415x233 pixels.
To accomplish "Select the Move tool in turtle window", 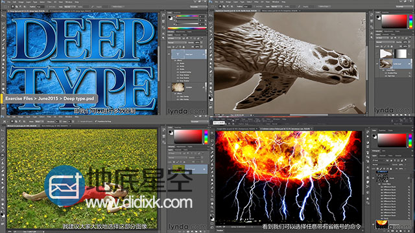I will click(211, 15).
